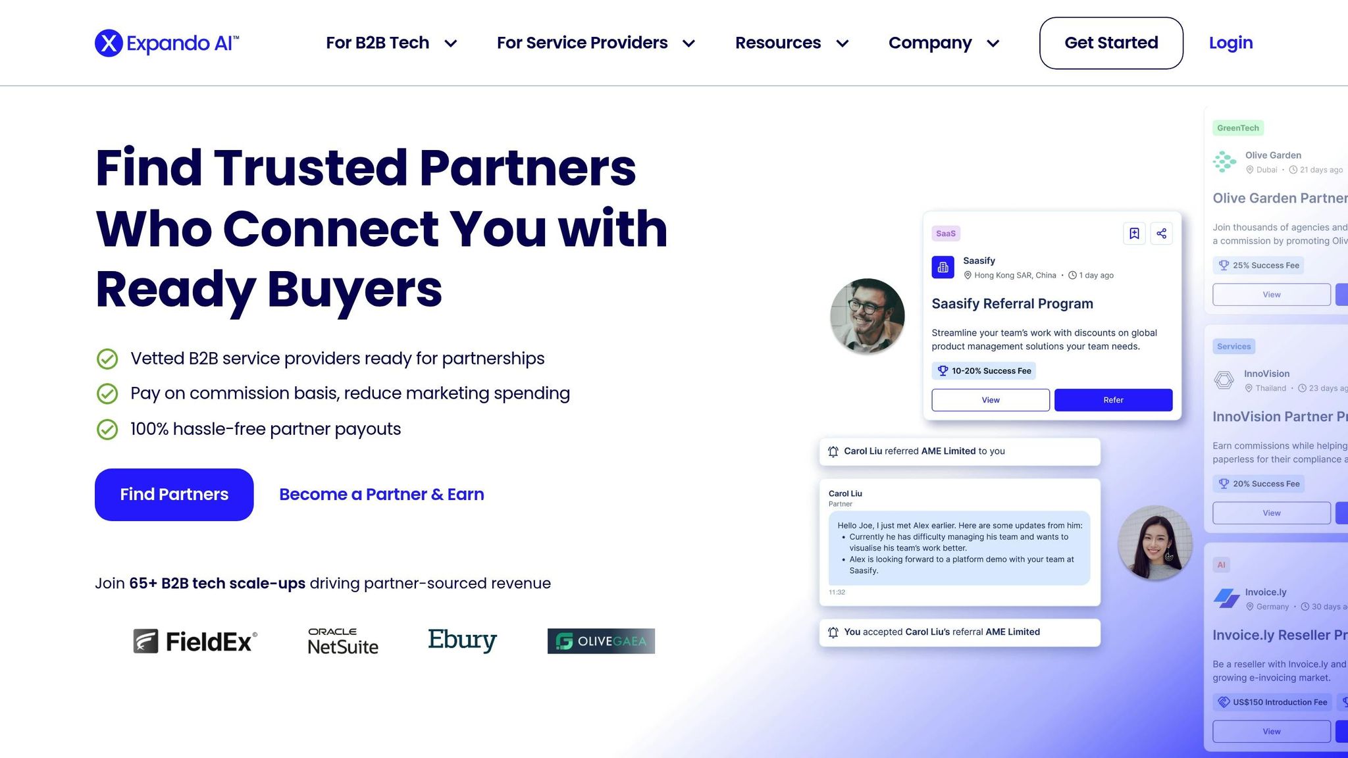Click the Expando AI logo
1348x758 pixels.
pos(167,43)
